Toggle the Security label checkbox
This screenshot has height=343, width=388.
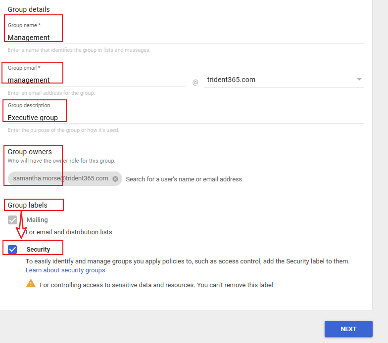click(12, 249)
